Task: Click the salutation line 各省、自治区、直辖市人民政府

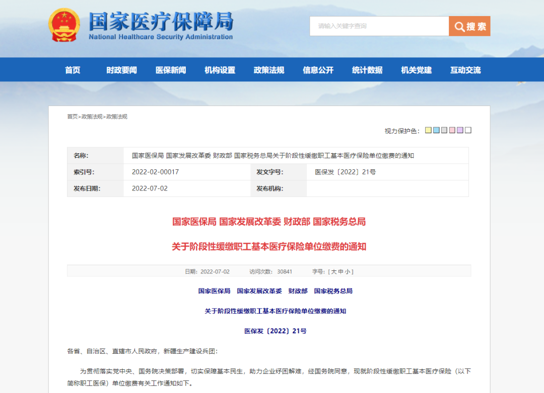Action: [142, 351]
